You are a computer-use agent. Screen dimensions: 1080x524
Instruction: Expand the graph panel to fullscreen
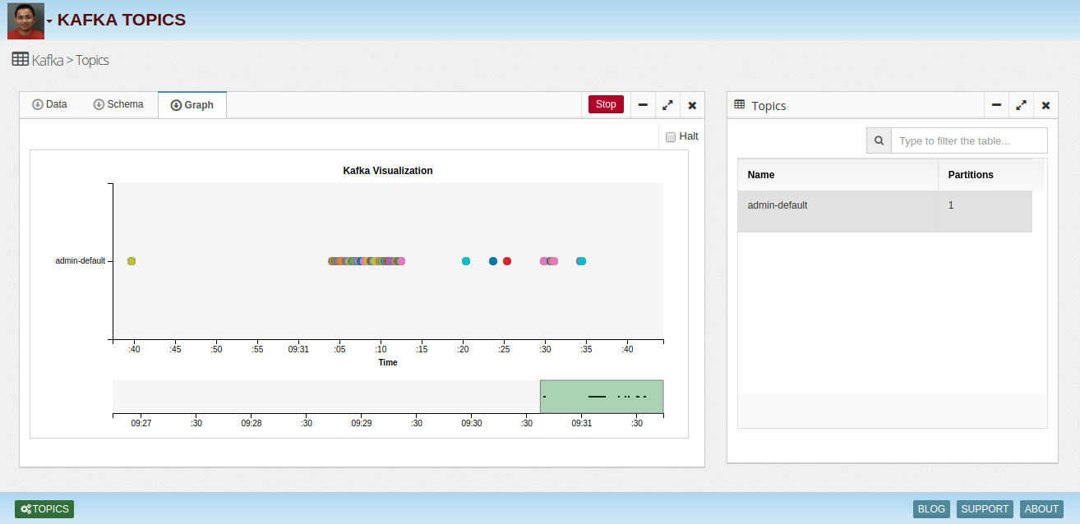click(667, 105)
